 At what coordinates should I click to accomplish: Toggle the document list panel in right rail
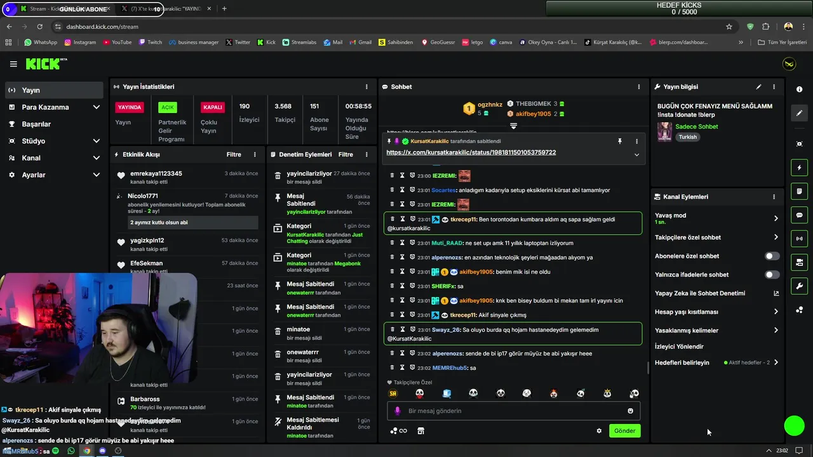(799, 191)
